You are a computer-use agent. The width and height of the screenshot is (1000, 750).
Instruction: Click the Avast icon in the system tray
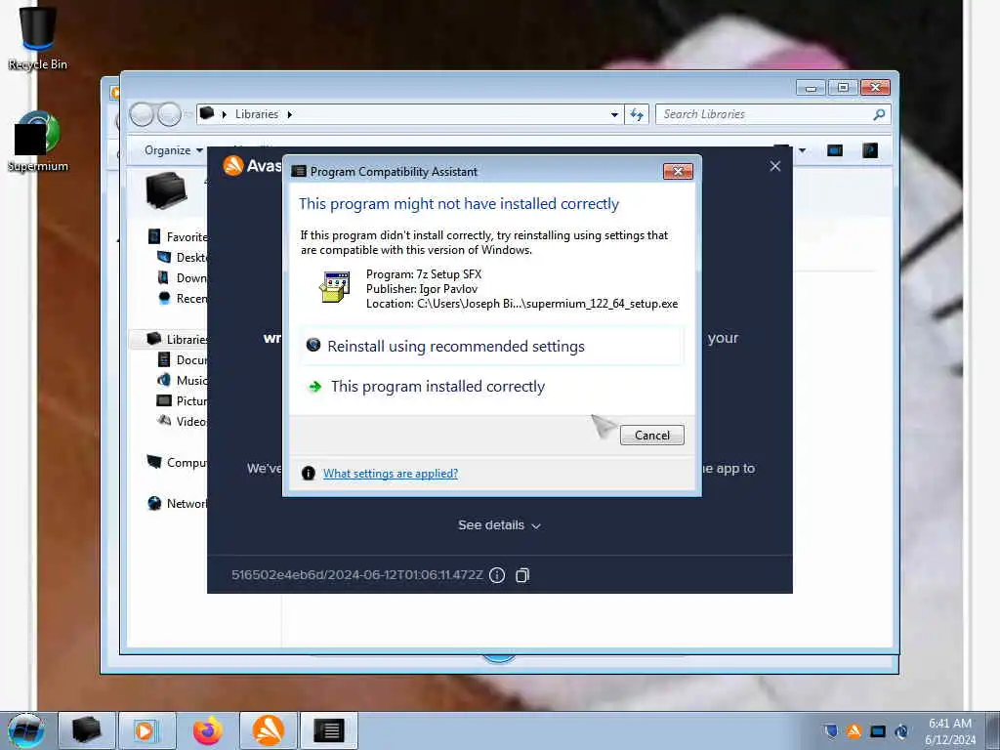click(854, 730)
